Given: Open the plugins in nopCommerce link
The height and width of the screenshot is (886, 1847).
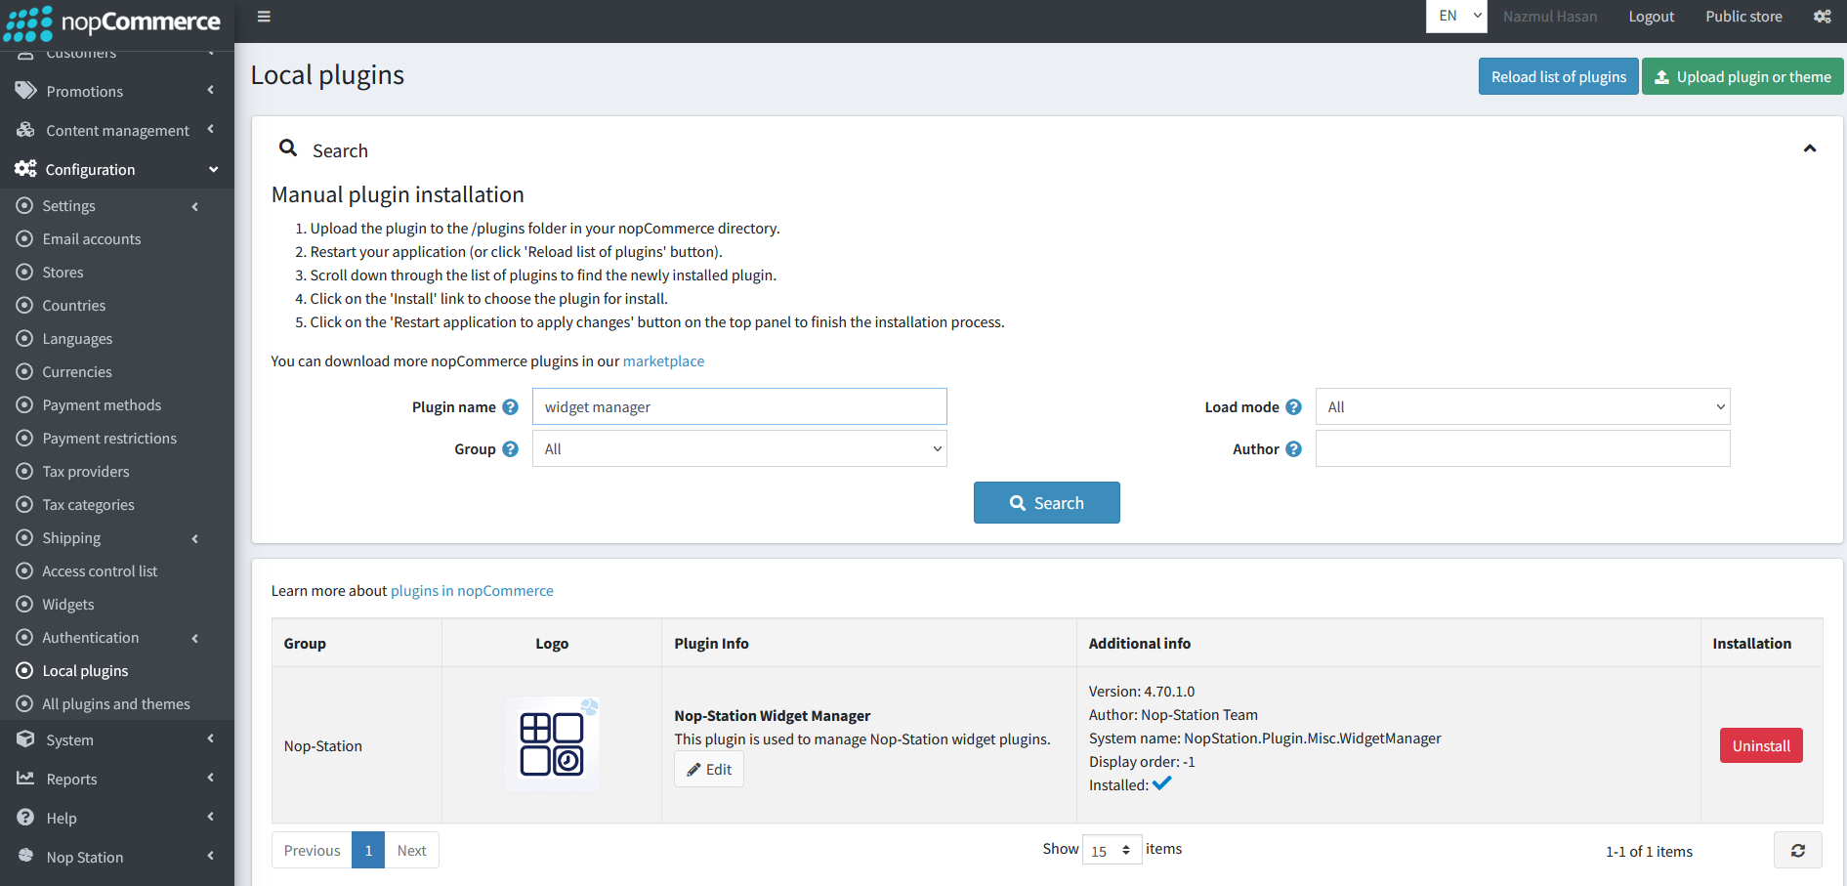Looking at the screenshot, I should click(472, 590).
